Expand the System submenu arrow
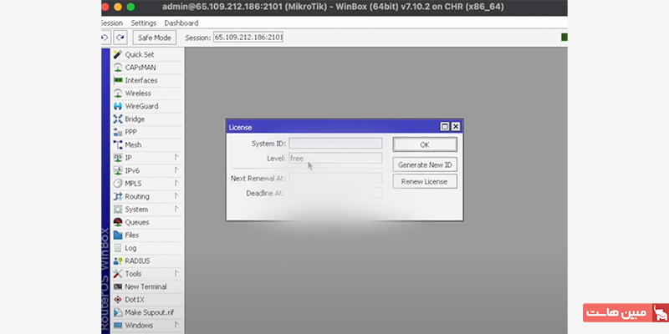The height and width of the screenshot is (334, 669). (176, 210)
